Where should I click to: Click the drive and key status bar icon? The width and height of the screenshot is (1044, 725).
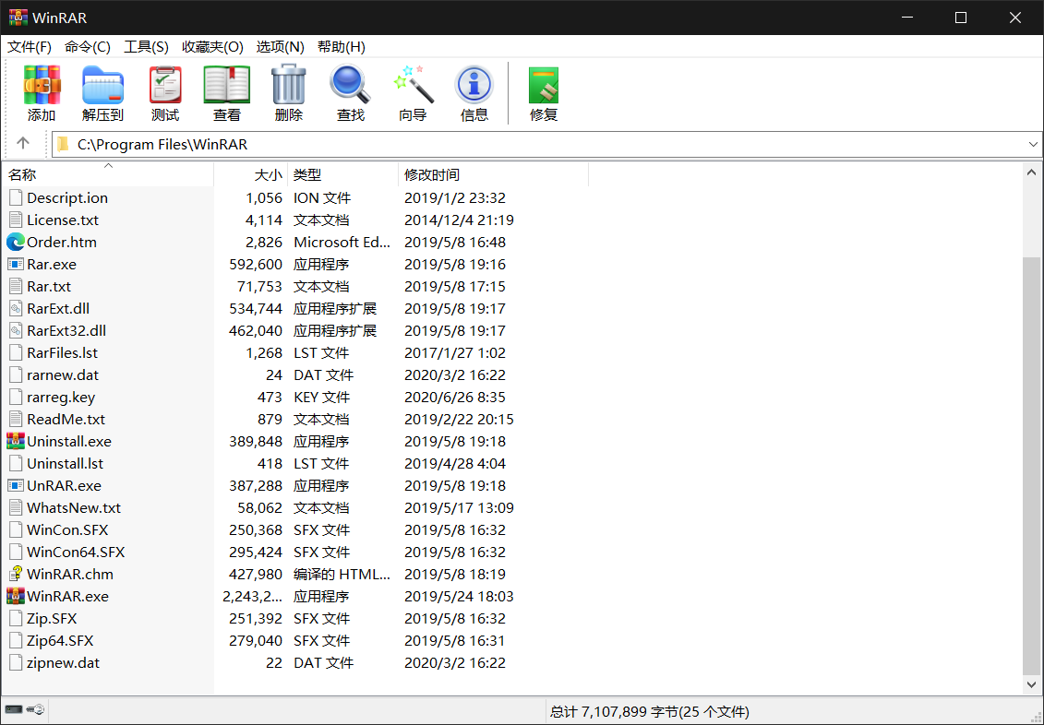25,709
